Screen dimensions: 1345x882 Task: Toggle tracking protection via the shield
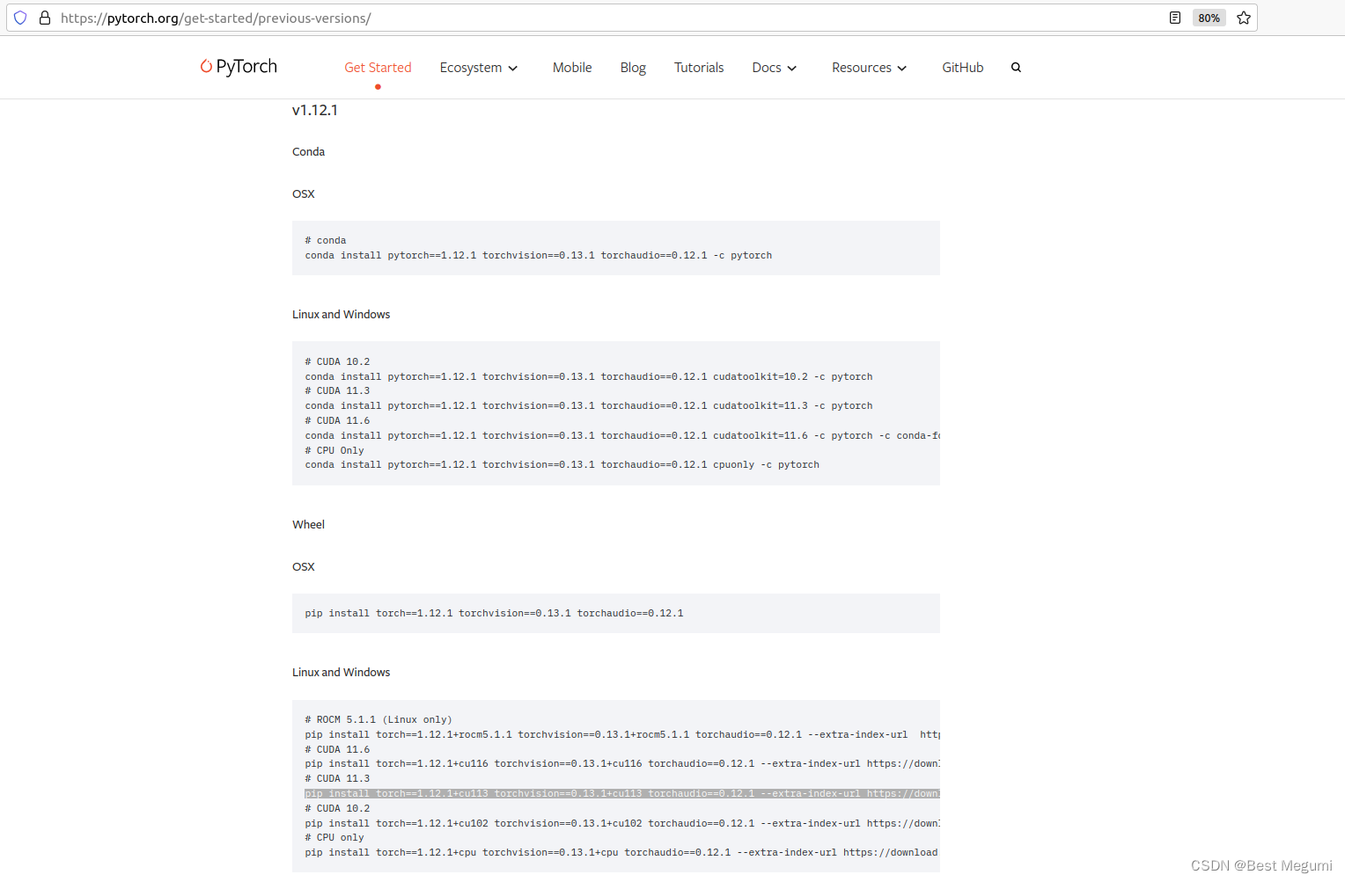[19, 18]
